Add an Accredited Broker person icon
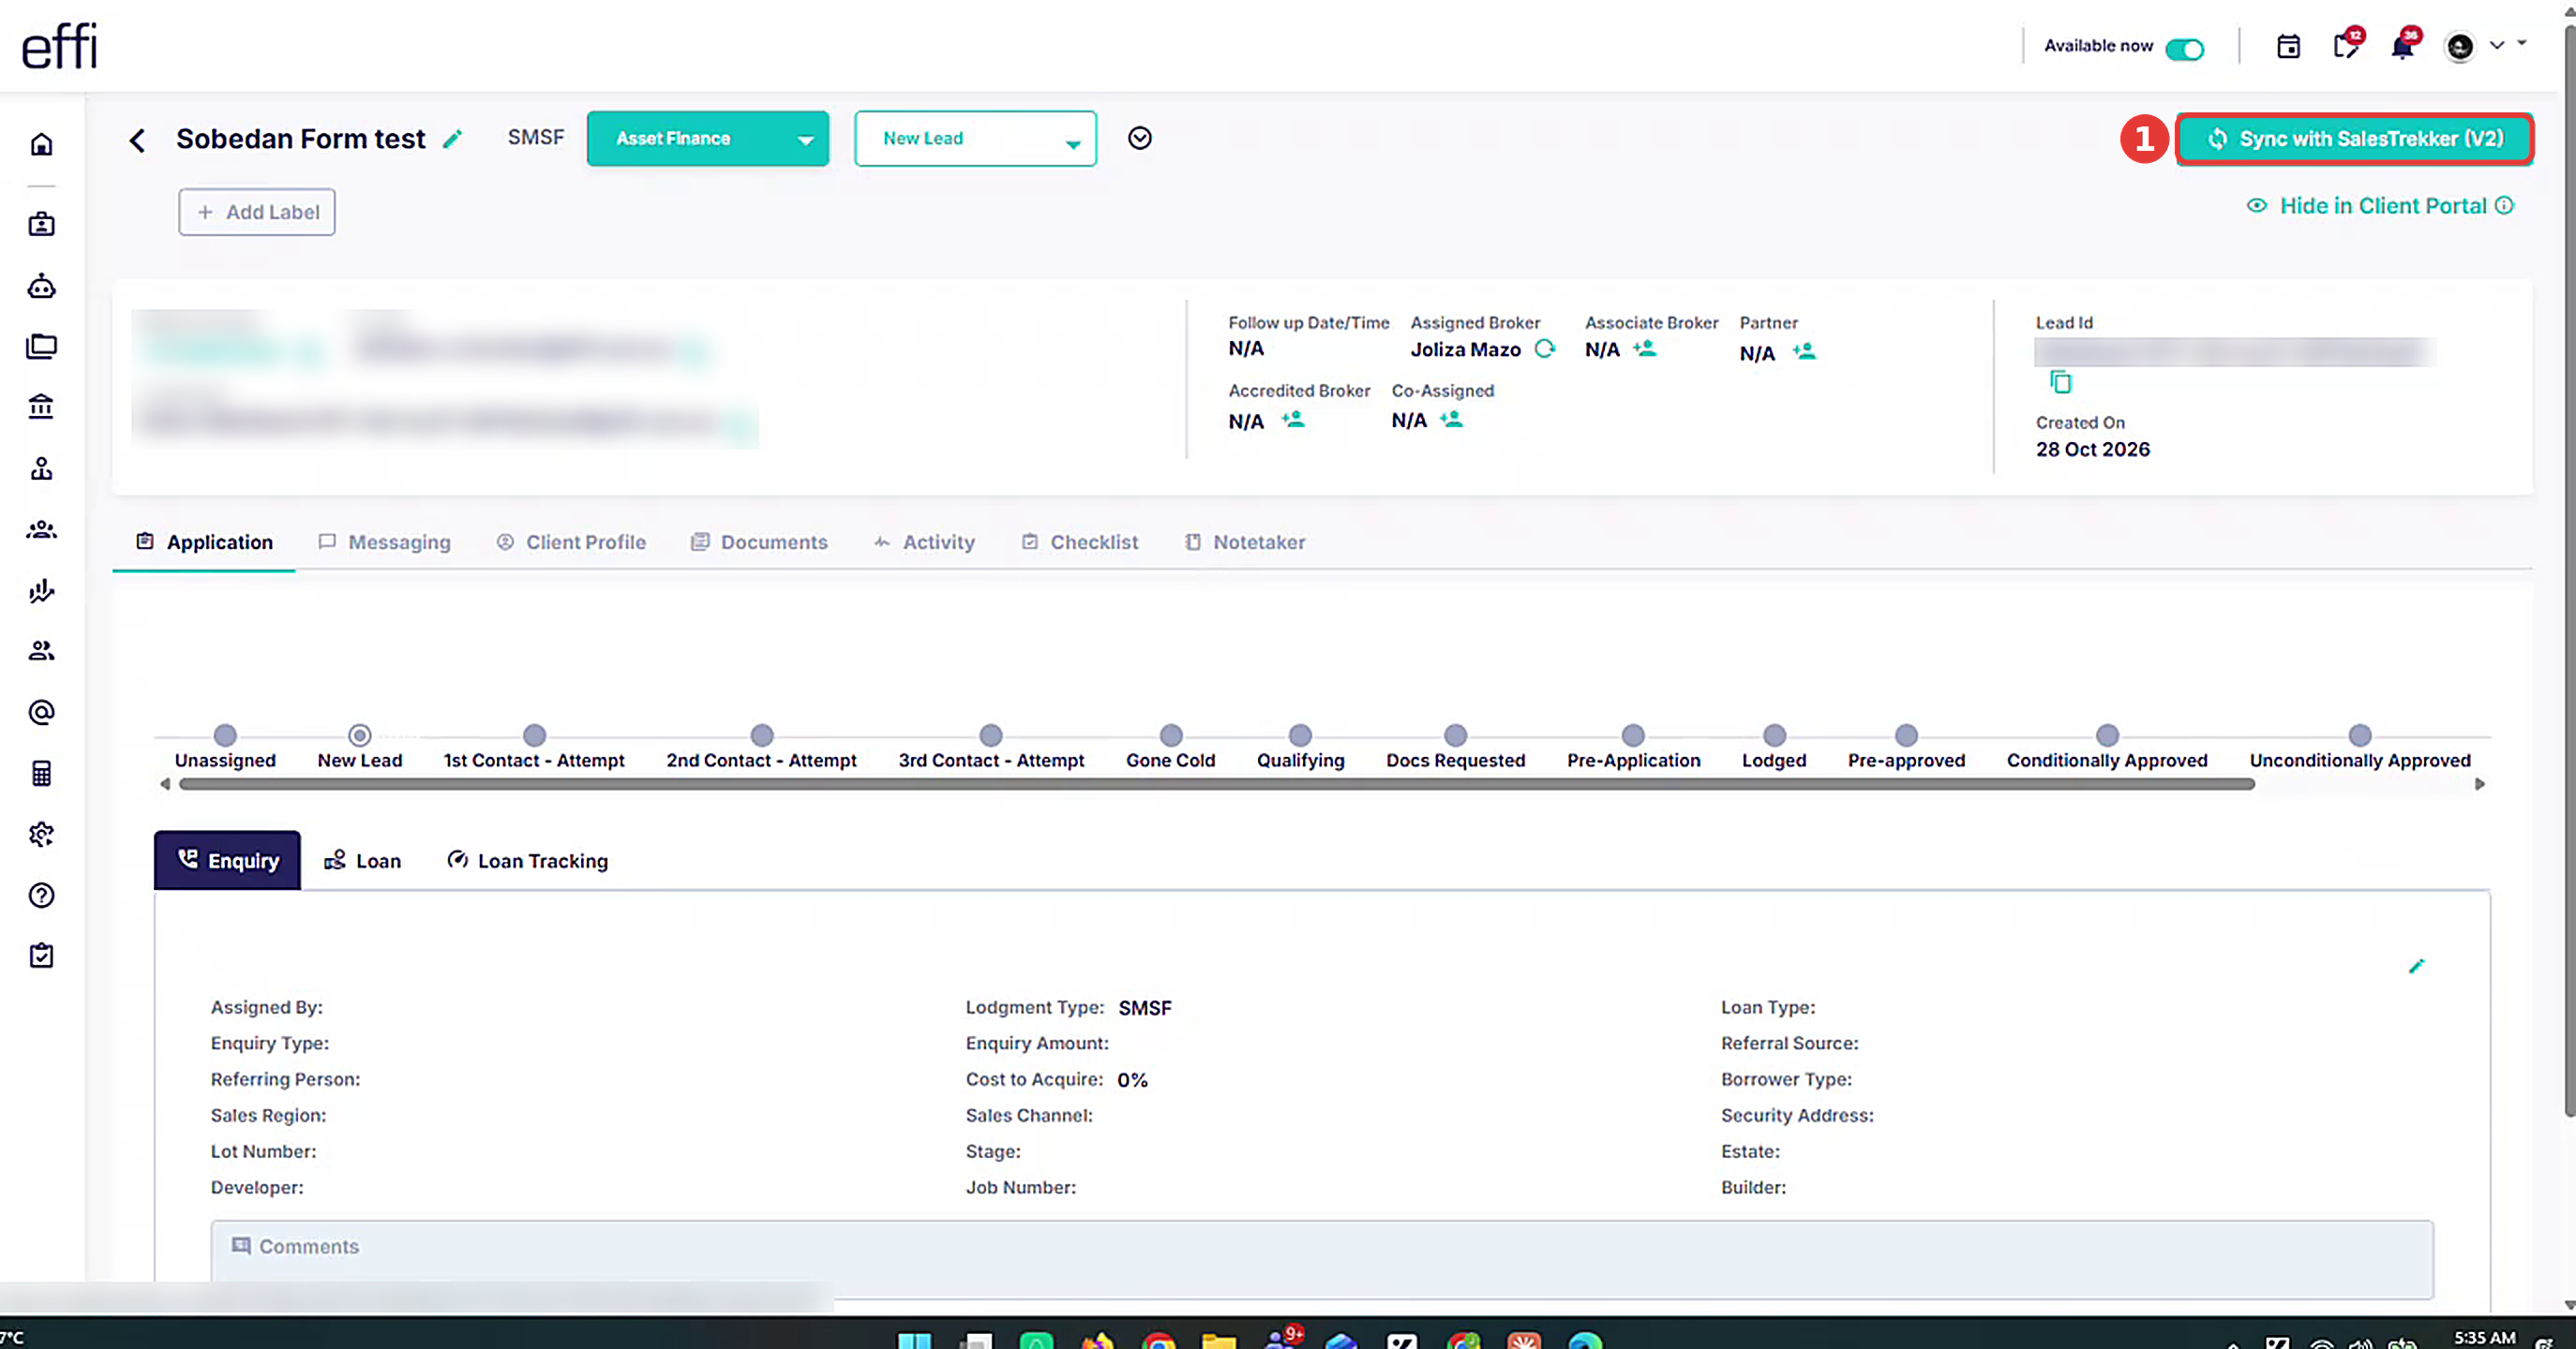The width and height of the screenshot is (2576, 1349). pos(1293,420)
